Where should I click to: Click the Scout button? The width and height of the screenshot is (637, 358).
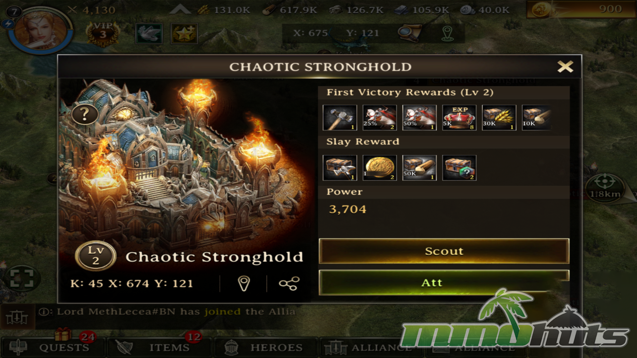click(444, 251)
